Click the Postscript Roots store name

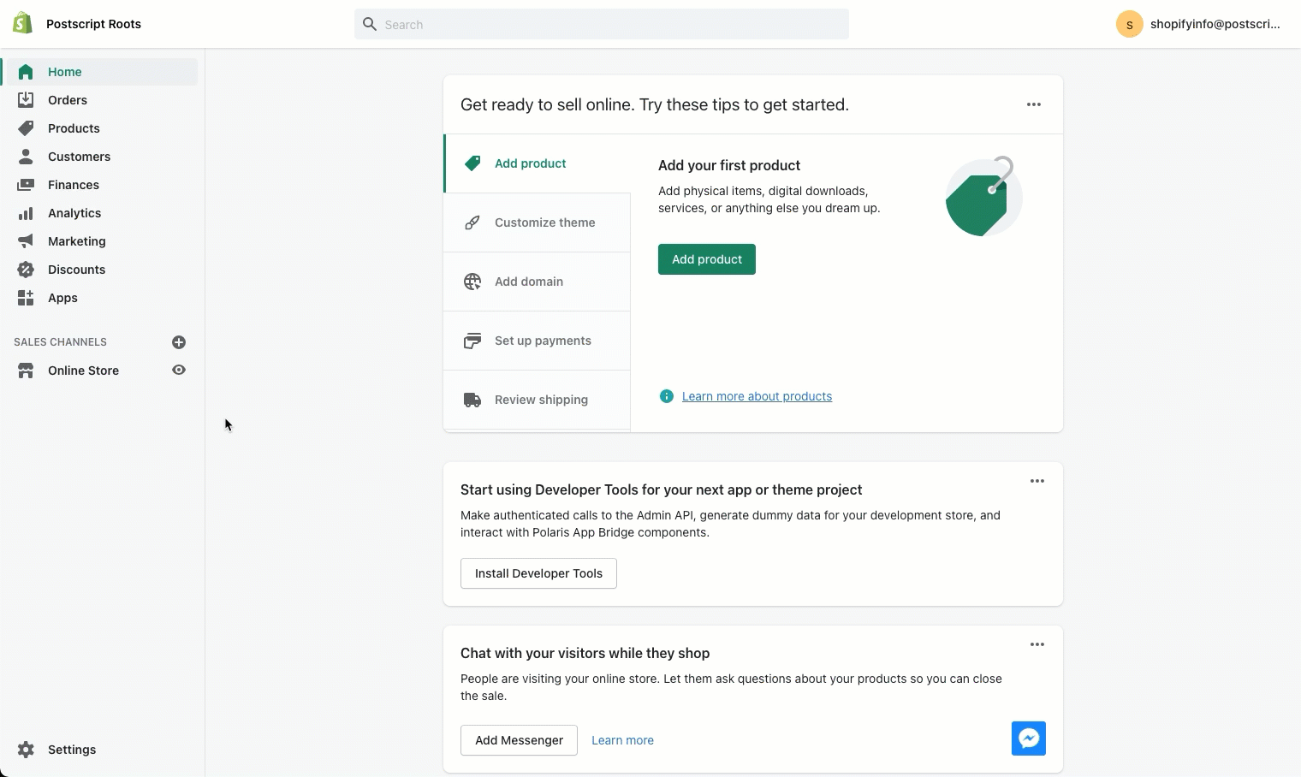[93, 24]
